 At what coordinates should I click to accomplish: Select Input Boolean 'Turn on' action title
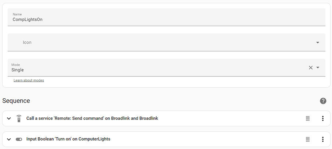click(68, 139)
